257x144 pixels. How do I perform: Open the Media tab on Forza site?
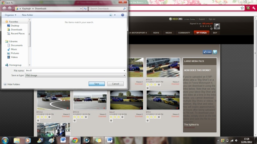click(168, 33)
